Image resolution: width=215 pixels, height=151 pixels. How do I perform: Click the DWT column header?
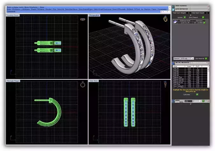[x=198, y=66]
